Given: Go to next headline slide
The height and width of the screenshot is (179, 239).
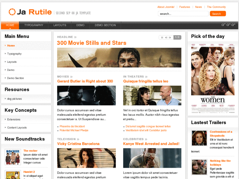Looking at the screenshot, I should coord(170,37).
